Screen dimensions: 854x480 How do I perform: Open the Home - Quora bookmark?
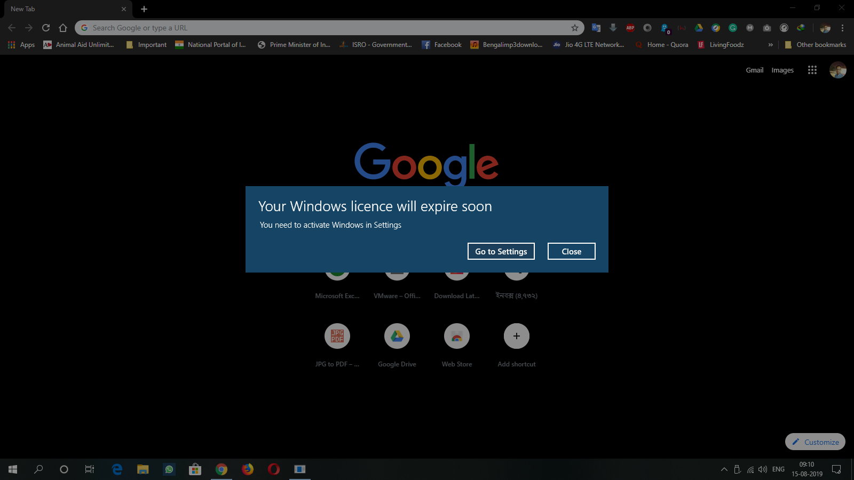pos(662,45)
